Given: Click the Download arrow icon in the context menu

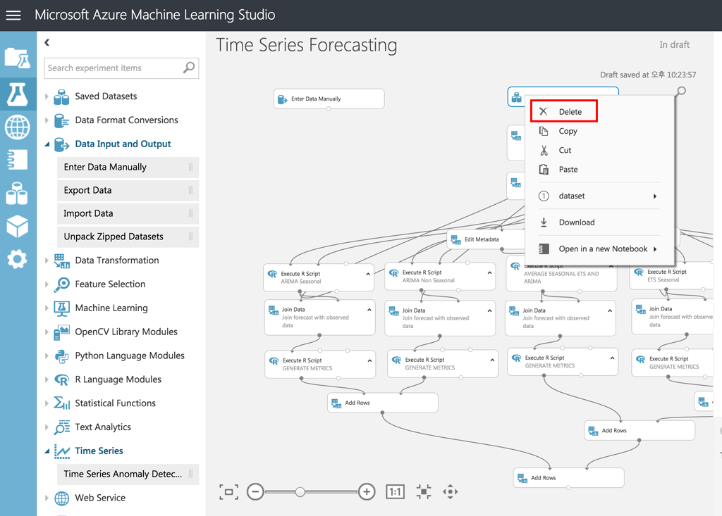Looking at the screenshot, I should (x=544, y=222).
